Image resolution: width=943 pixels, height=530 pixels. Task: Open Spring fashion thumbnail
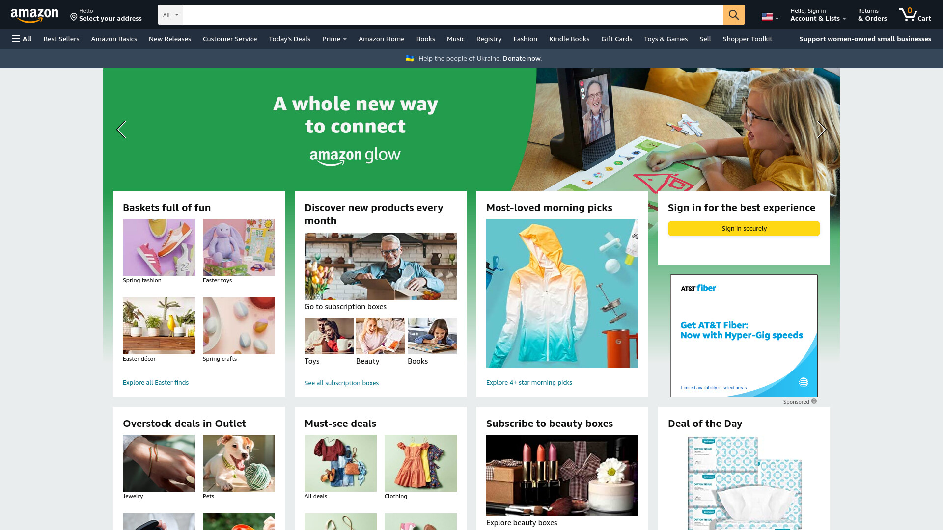[159, 247]
